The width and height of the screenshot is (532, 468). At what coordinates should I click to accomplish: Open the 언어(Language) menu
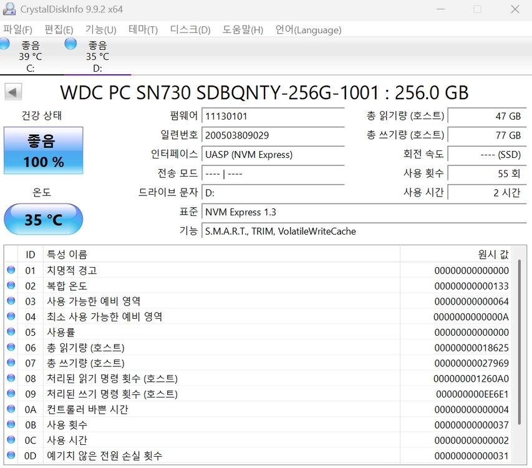pos(308,30)
